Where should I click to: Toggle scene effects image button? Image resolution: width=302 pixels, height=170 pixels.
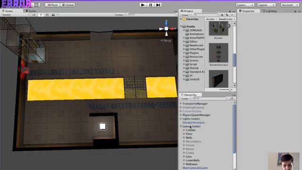coord(53,15)
